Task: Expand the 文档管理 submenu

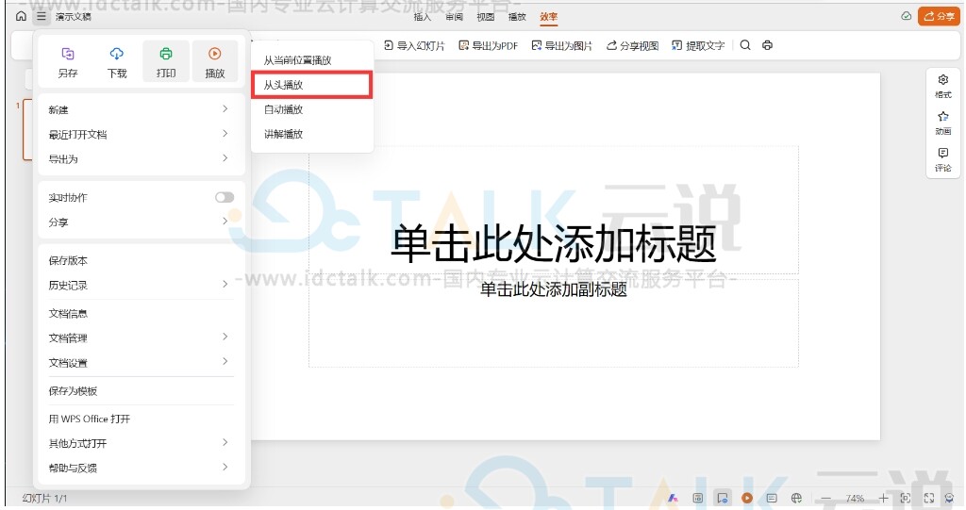Action: 142,337
